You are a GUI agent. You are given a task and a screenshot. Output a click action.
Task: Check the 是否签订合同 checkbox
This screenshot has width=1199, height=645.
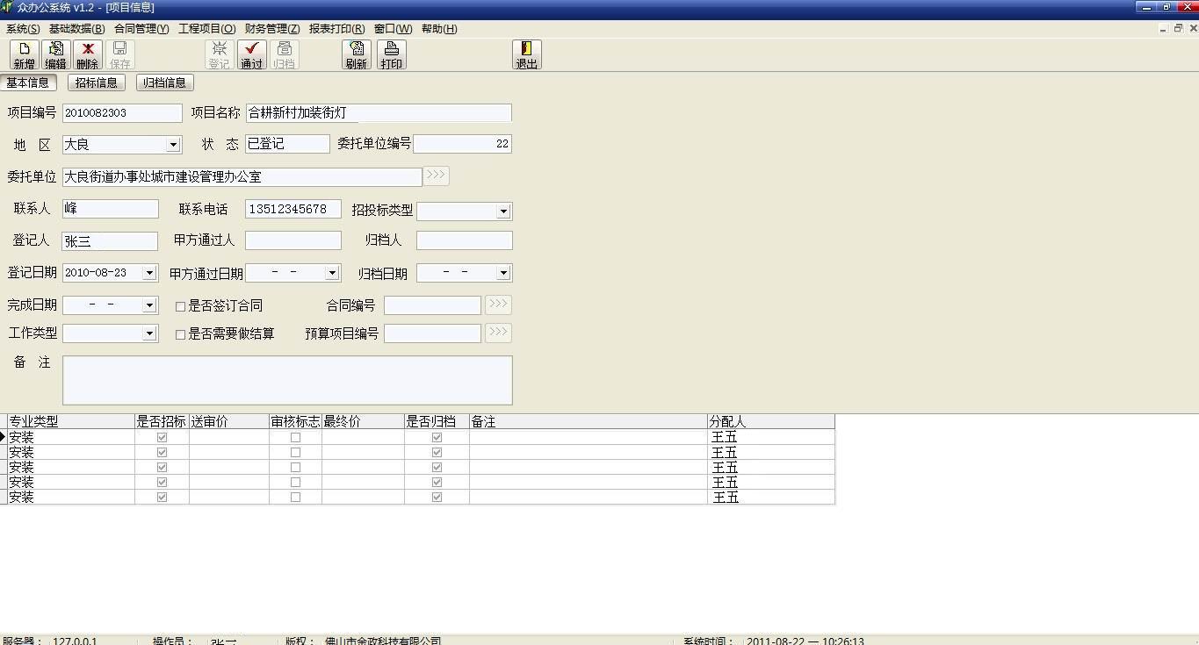(181, 306)
